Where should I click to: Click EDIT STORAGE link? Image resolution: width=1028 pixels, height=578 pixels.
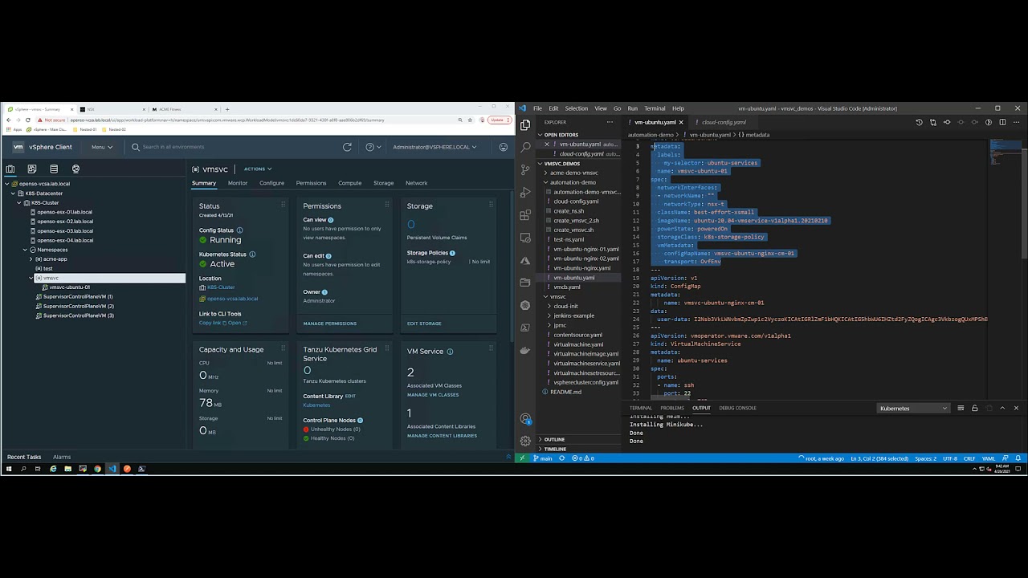pyautogui.click(x=424, y=324)
